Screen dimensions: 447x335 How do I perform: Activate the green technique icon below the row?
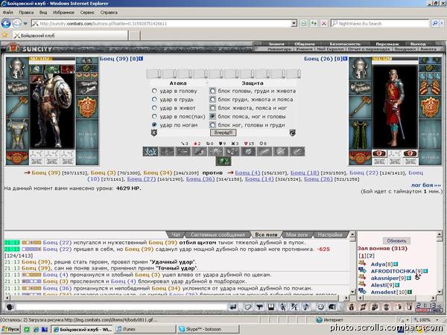[x=223, y=162]
